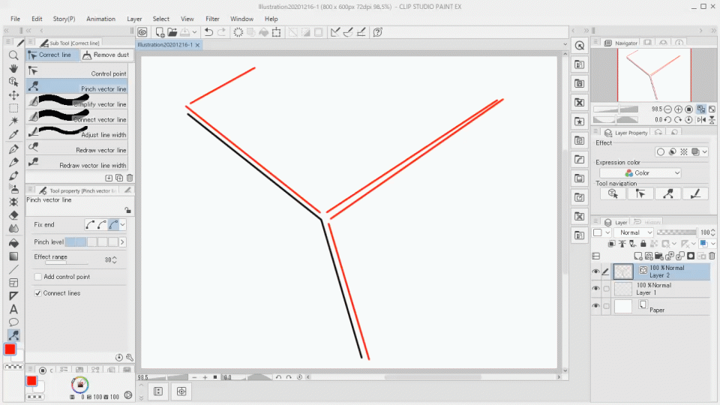Select the Hand move tool

(x=13, y=68)
